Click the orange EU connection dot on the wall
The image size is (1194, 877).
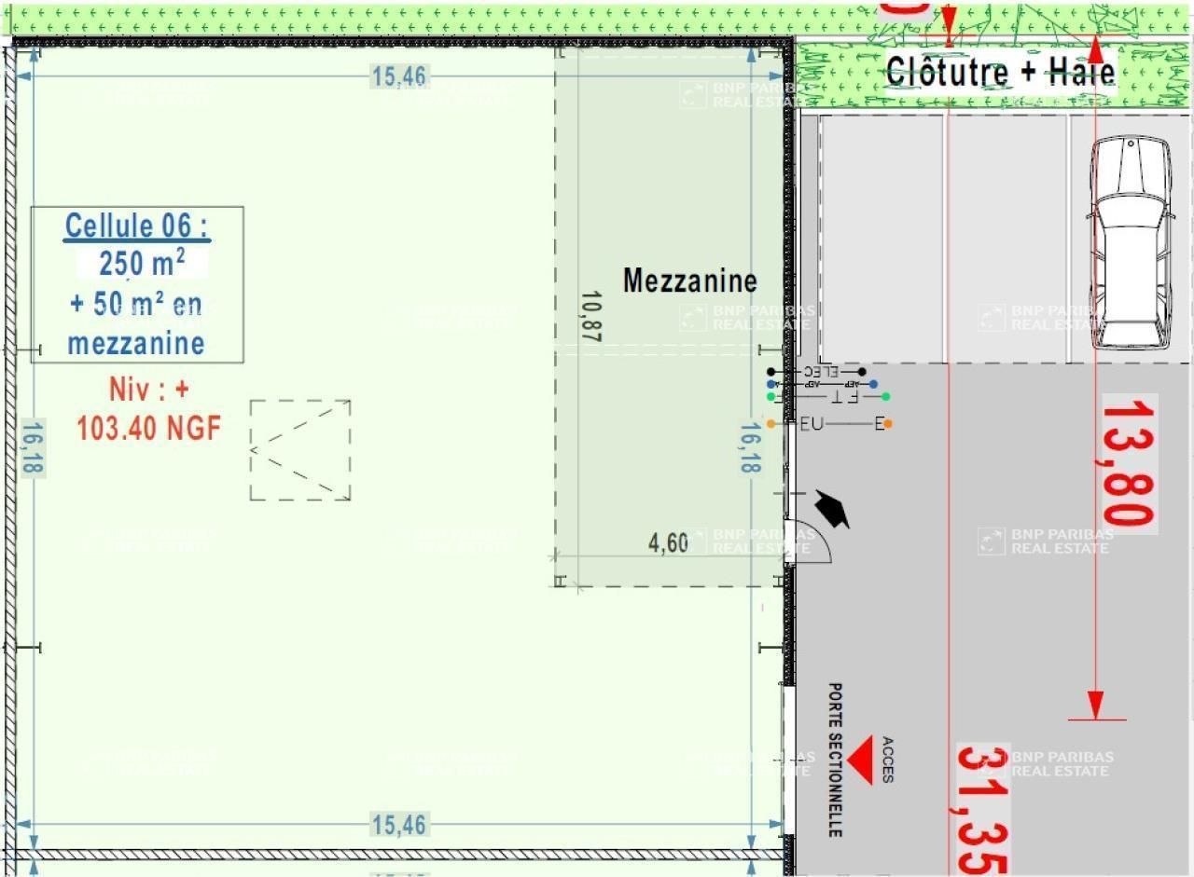tap(771, 424)
